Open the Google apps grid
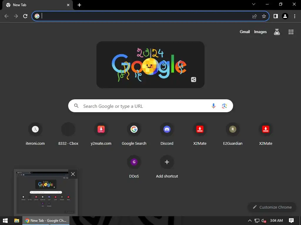This screenshot has width=301, height=225. 291,32
